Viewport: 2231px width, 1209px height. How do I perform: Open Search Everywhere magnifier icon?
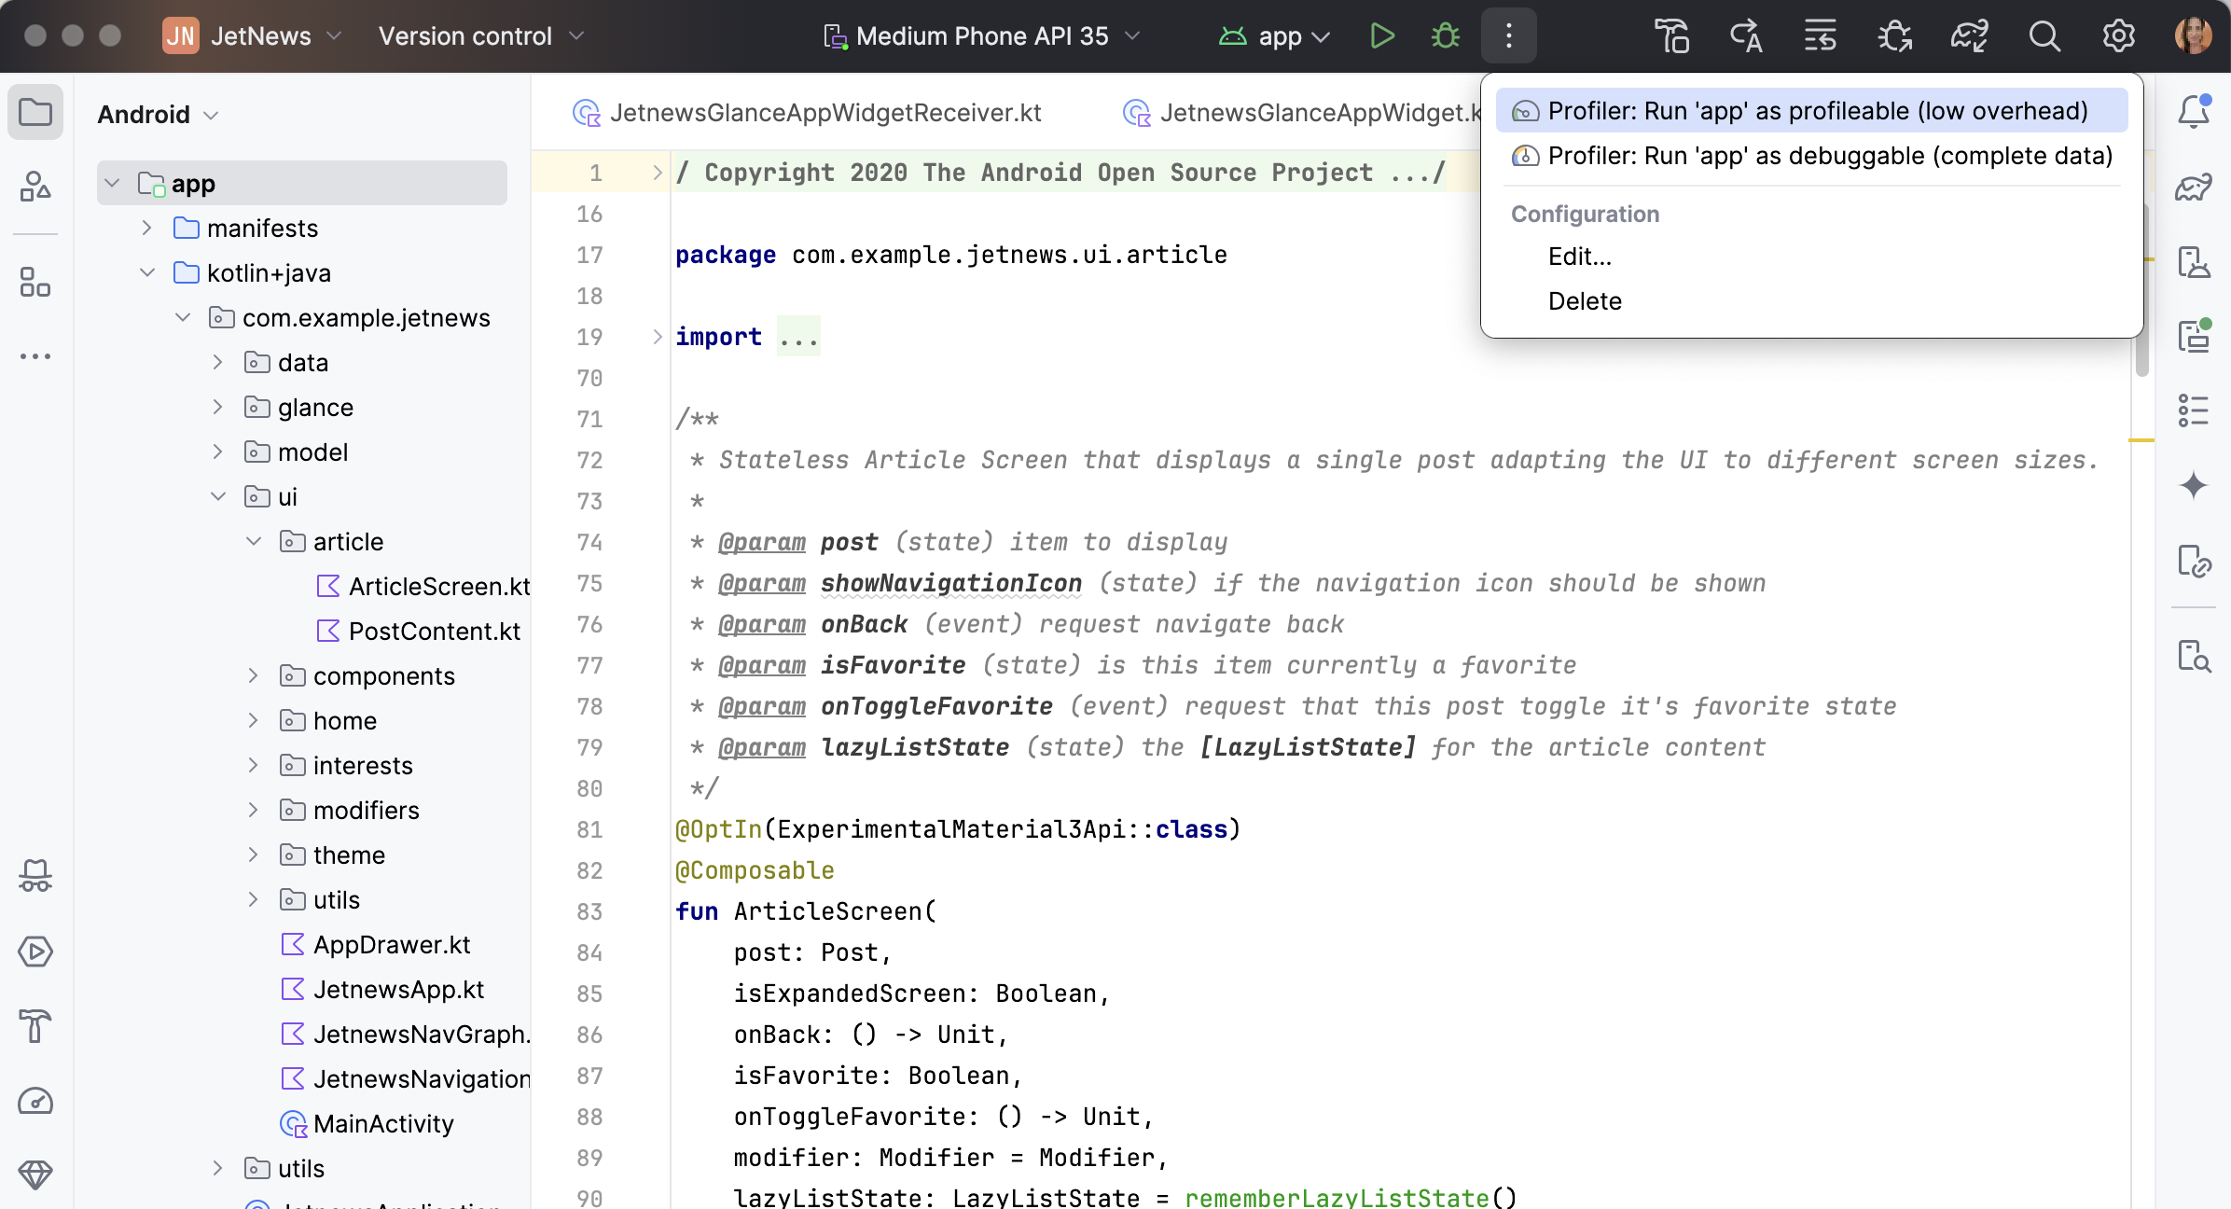(x=2044, y=36)
